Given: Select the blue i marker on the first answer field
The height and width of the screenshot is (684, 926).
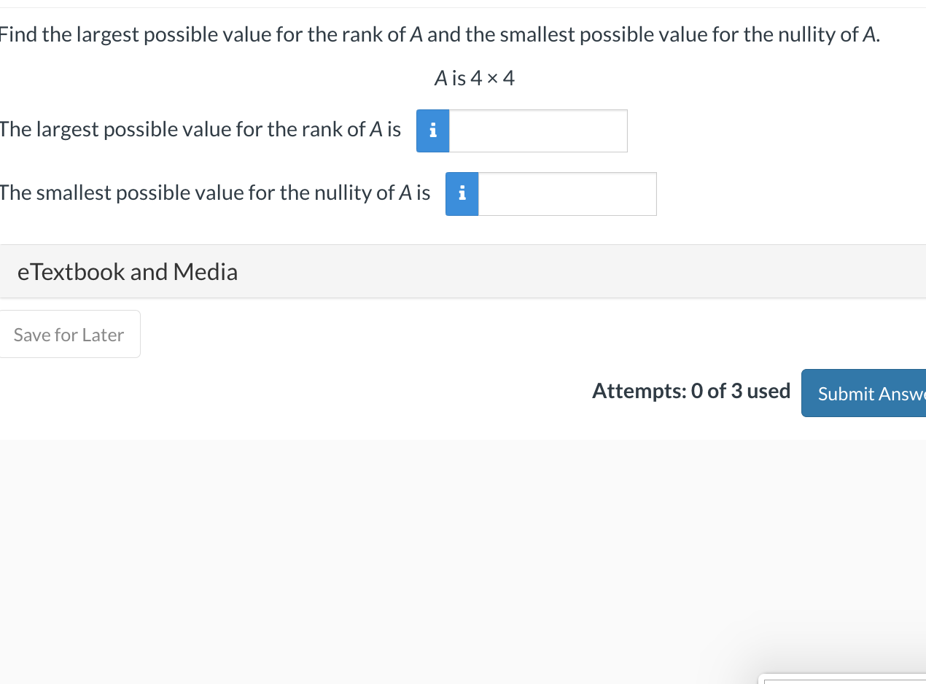Looking at the screenshot, I should (x=432, y=131).
